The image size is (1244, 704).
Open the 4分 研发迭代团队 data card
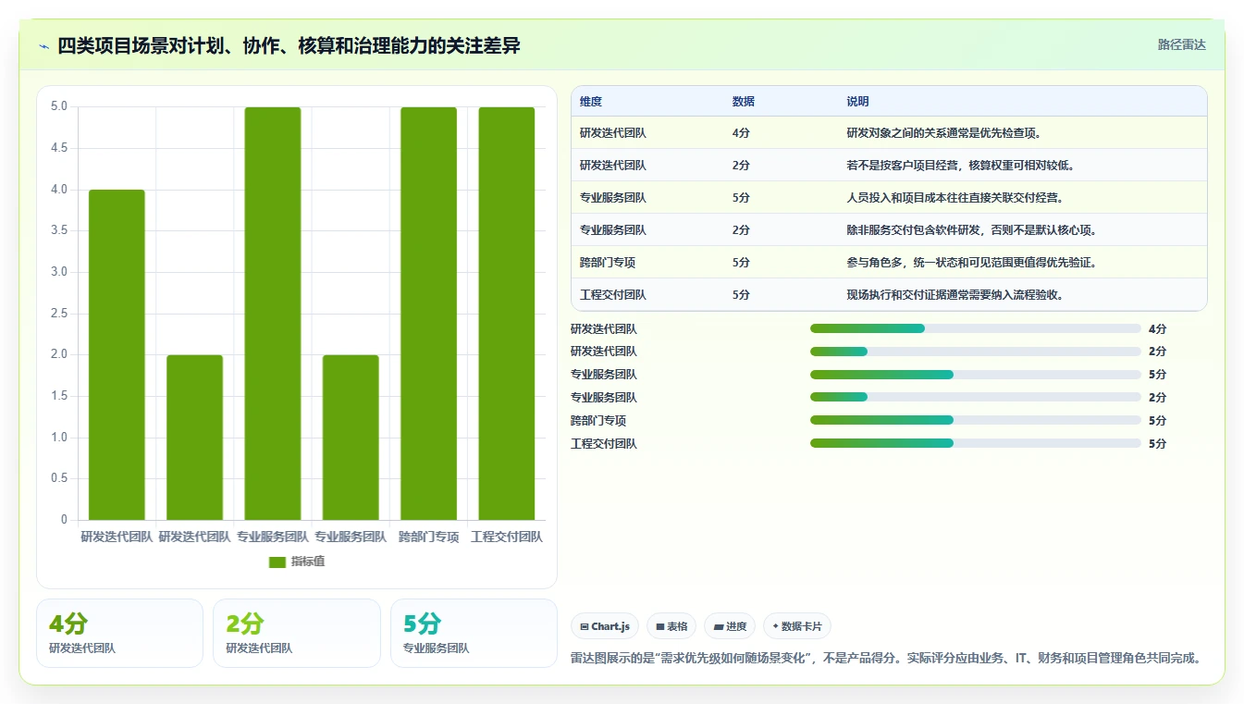coord(119,633)
